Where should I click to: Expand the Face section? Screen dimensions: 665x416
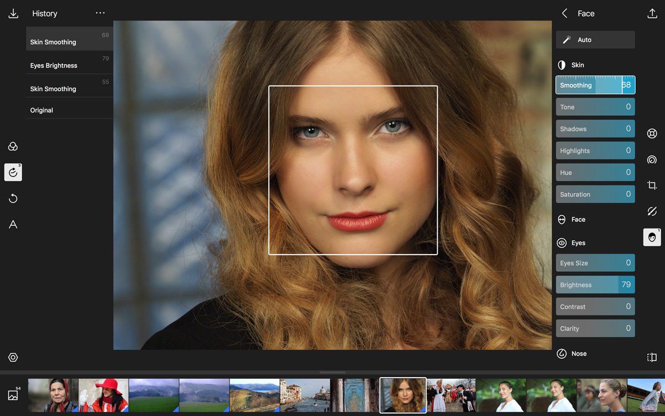(x=577, y=220)
